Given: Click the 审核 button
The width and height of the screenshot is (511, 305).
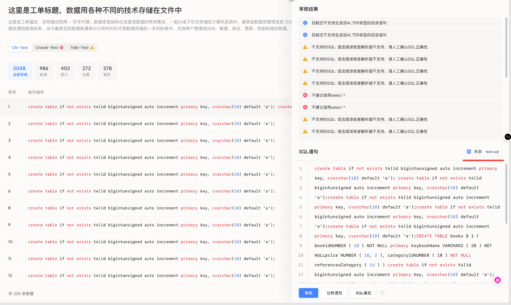Looking at the screenshot, I should point(308,293).
